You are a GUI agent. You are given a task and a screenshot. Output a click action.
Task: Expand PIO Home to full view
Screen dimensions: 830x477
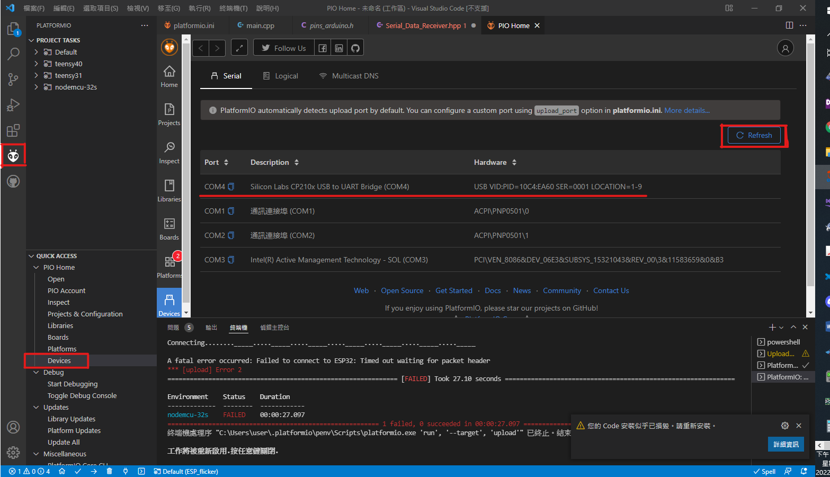coord(239,48)
